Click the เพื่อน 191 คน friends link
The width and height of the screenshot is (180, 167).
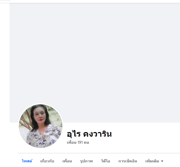click(x=78, y=142)
